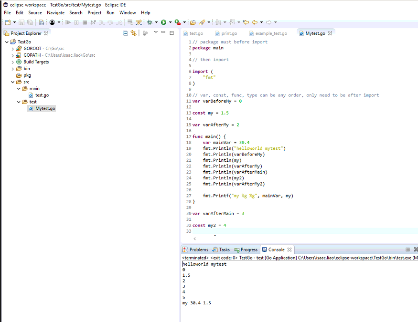Switch to the example_test.go editor tab
This screenshot has height=322, width=418.
tap(271, 33)
